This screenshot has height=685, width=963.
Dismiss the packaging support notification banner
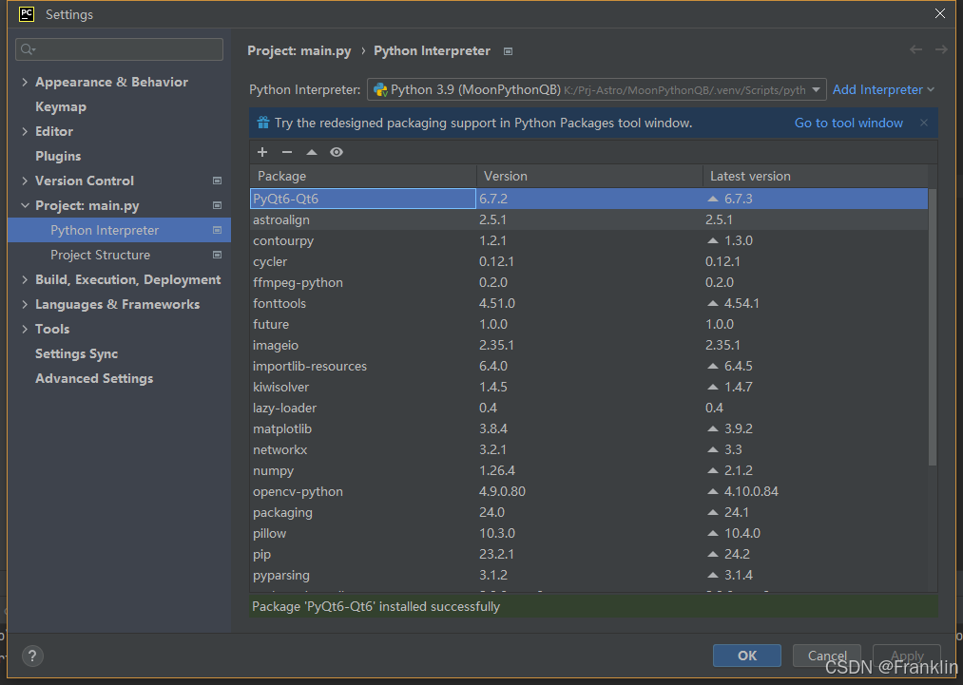[923, 123]
